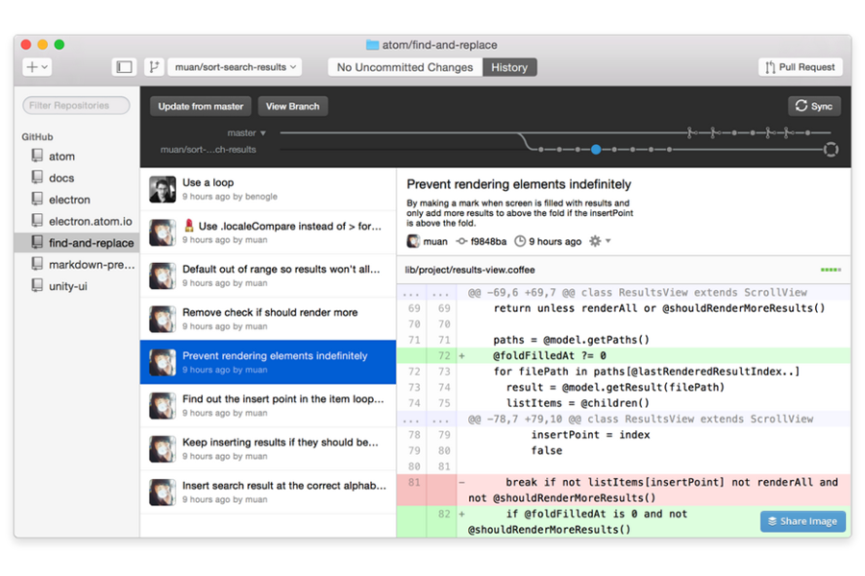Click the folder icon in the window title
Viewport: 865px width, 576px height.
tap(372, 45)
